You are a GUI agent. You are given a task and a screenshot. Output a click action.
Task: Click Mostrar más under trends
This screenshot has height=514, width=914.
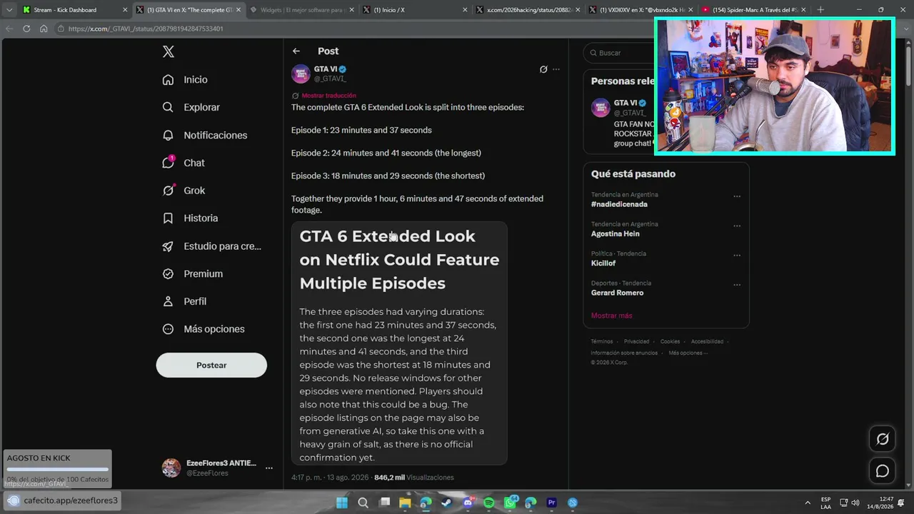[x=611, y=316]
